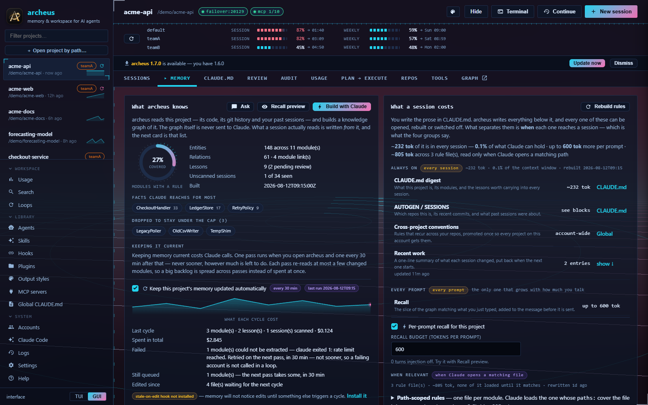
Task: Open Global CLAUDE.md via its document icon
Action: click(x=11, y=304)
